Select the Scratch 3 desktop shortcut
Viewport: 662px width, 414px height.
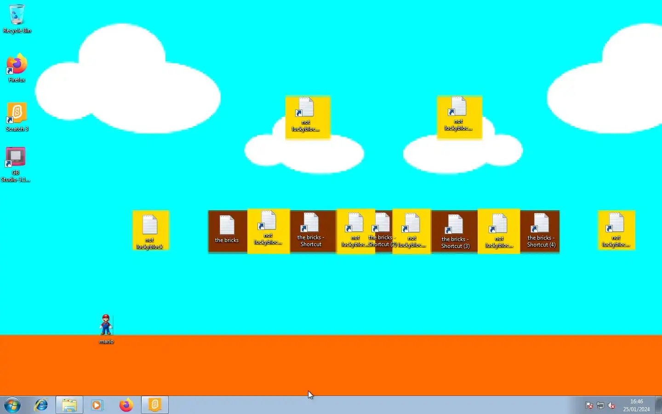pyautogui.click(x=17, y=117)
